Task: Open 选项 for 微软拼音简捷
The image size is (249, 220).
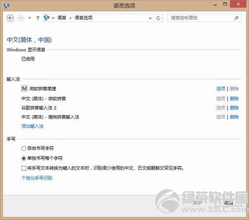Action: click(x=221, y=89)
